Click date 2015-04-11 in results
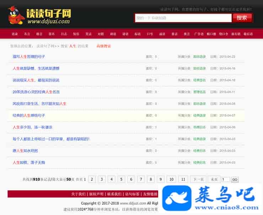This screenshot has width=263, height=215. (227, 92)
